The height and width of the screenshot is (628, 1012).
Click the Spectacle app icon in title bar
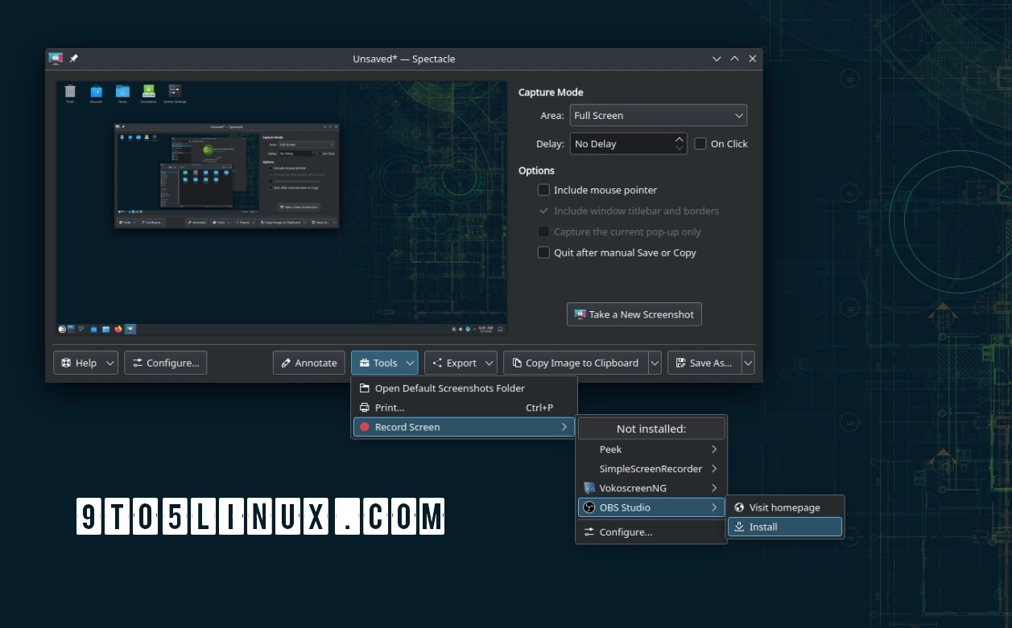[56, 59]
